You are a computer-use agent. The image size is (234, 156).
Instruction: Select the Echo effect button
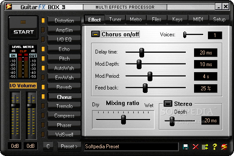[x=64, y=49]
